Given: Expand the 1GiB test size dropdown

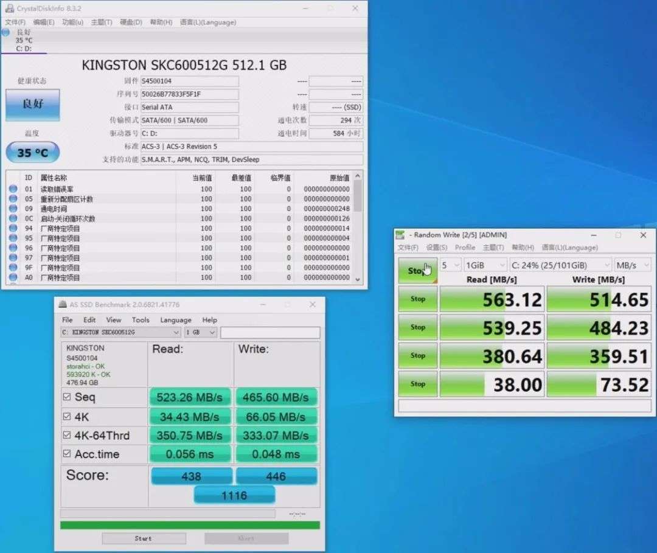Looking at the screenshot, I should pos(485,265).
